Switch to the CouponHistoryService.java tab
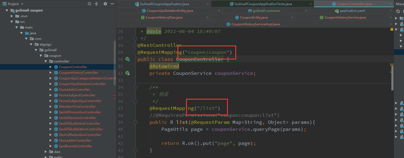Screen dimensions: 404x158 [345, 17]
